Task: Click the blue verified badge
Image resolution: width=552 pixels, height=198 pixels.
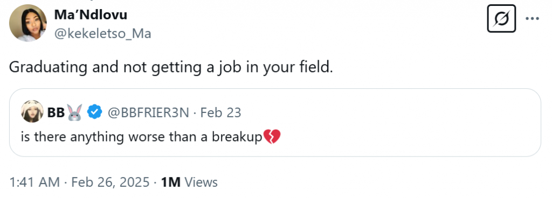Action: tap(95, 112)
